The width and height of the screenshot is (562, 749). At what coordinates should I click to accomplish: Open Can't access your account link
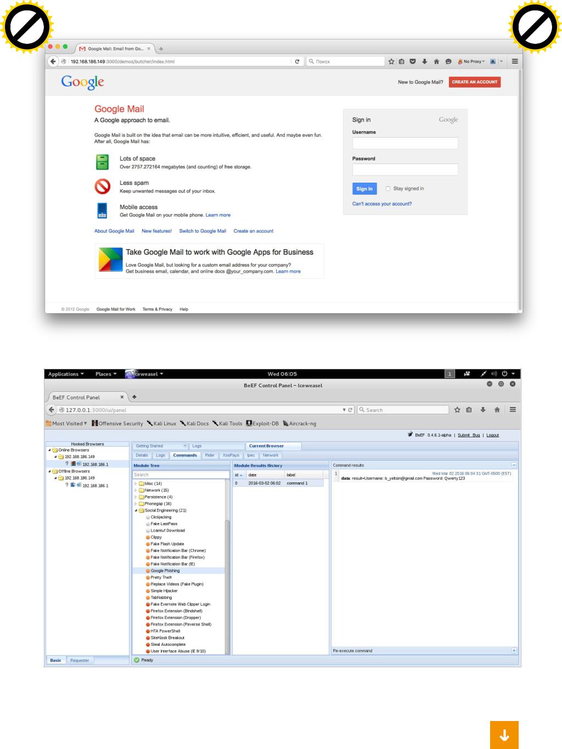click(x=382, y=204)
